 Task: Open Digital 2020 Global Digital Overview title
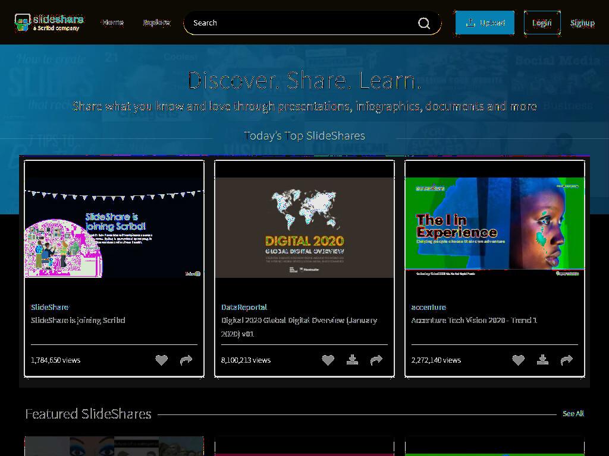pyautogui.click(x=299, y=327)
